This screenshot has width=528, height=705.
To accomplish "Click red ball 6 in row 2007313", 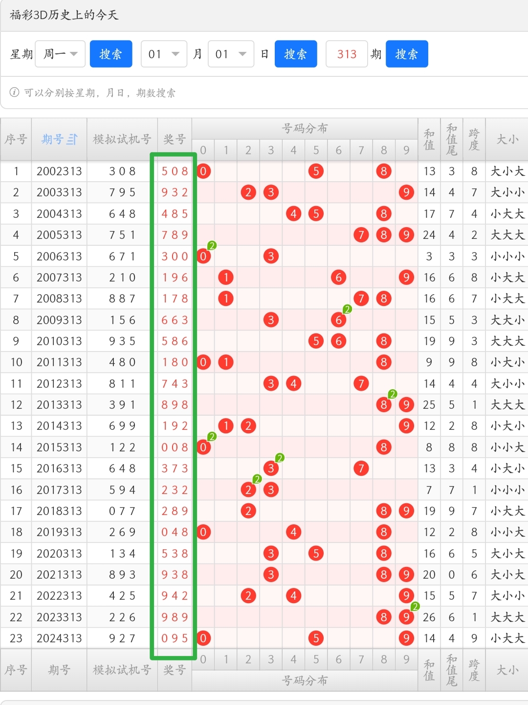I will click(338, 278).
